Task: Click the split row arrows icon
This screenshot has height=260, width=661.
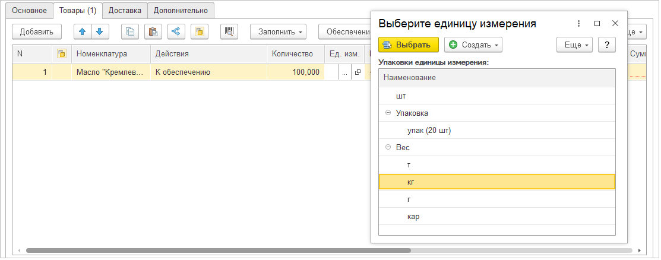Action: point(176,31)
